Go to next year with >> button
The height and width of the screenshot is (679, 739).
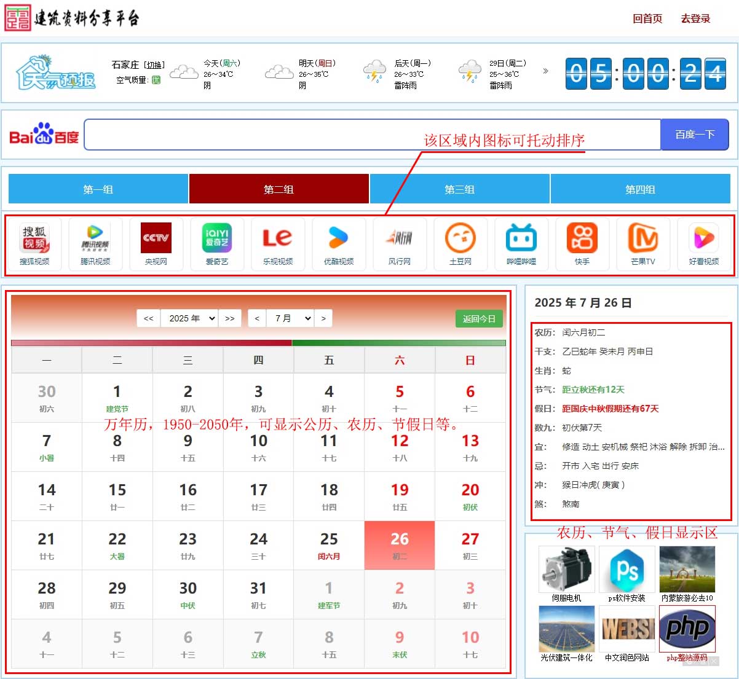click(230, 318)
